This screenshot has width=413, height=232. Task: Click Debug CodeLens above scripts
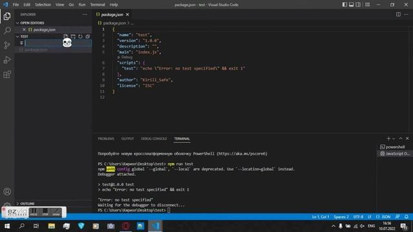pos(125,57)
